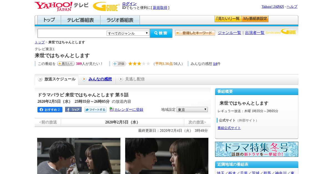Viewport: 333px width, 174px height.
Task: Click the star rating display
Action: 139,64
